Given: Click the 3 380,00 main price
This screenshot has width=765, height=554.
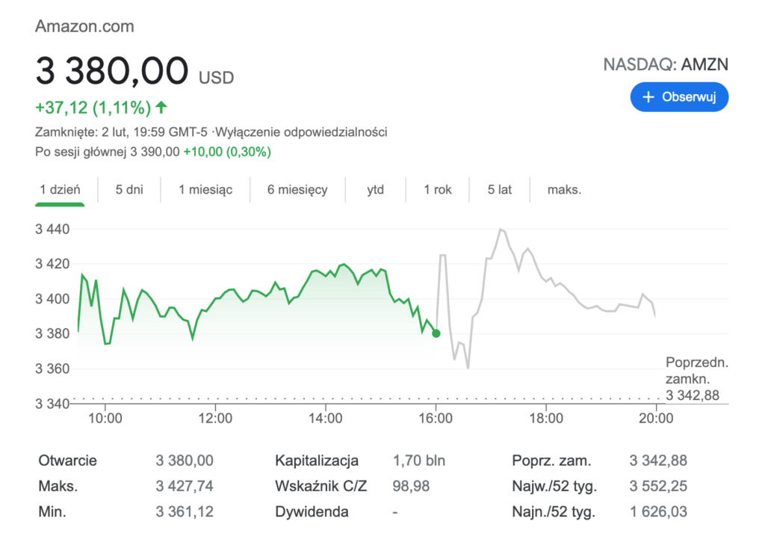Looking at the screenshot, I should (x=112, y=71).
